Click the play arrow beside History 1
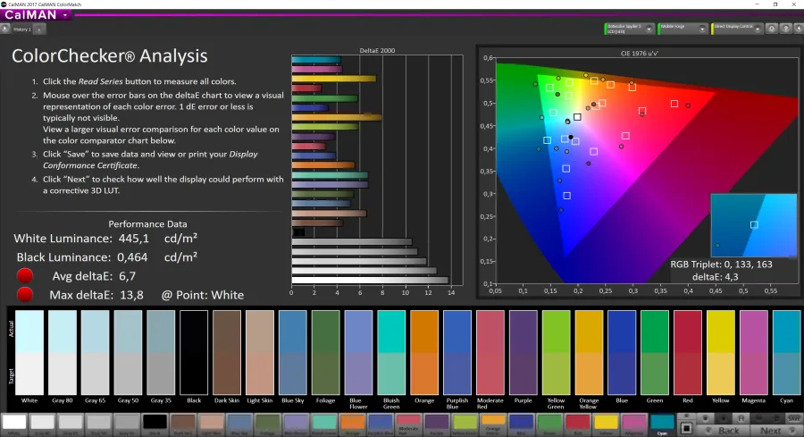Screen dimensions: 804x437 pyautogui.click(x=4, y=29)
